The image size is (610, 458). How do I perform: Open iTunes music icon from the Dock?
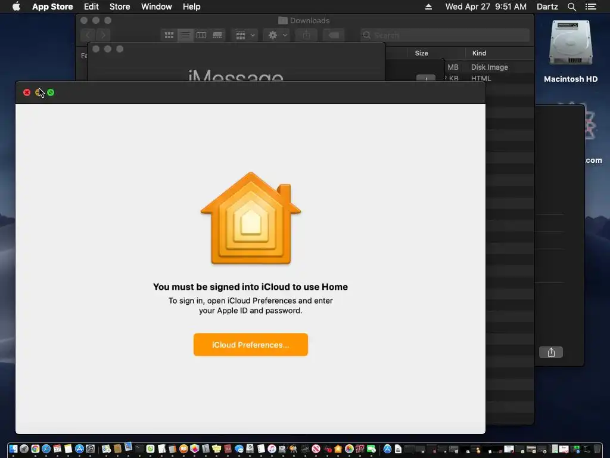pyautogui.click(x=272, y=448)
